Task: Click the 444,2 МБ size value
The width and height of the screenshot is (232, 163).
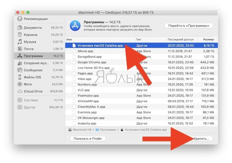Action: tap(207, 62)
